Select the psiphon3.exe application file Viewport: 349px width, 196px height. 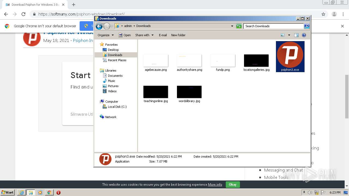[290, 57]
